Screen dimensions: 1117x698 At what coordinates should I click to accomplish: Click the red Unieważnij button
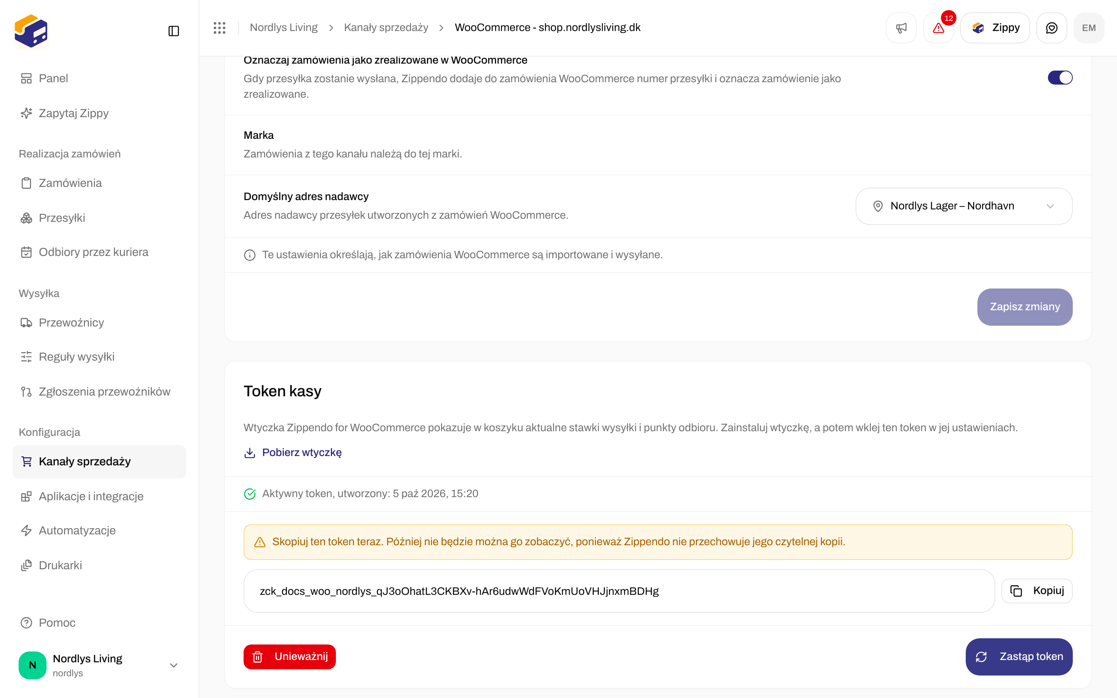pyautogui.click(x=289, y=657)
